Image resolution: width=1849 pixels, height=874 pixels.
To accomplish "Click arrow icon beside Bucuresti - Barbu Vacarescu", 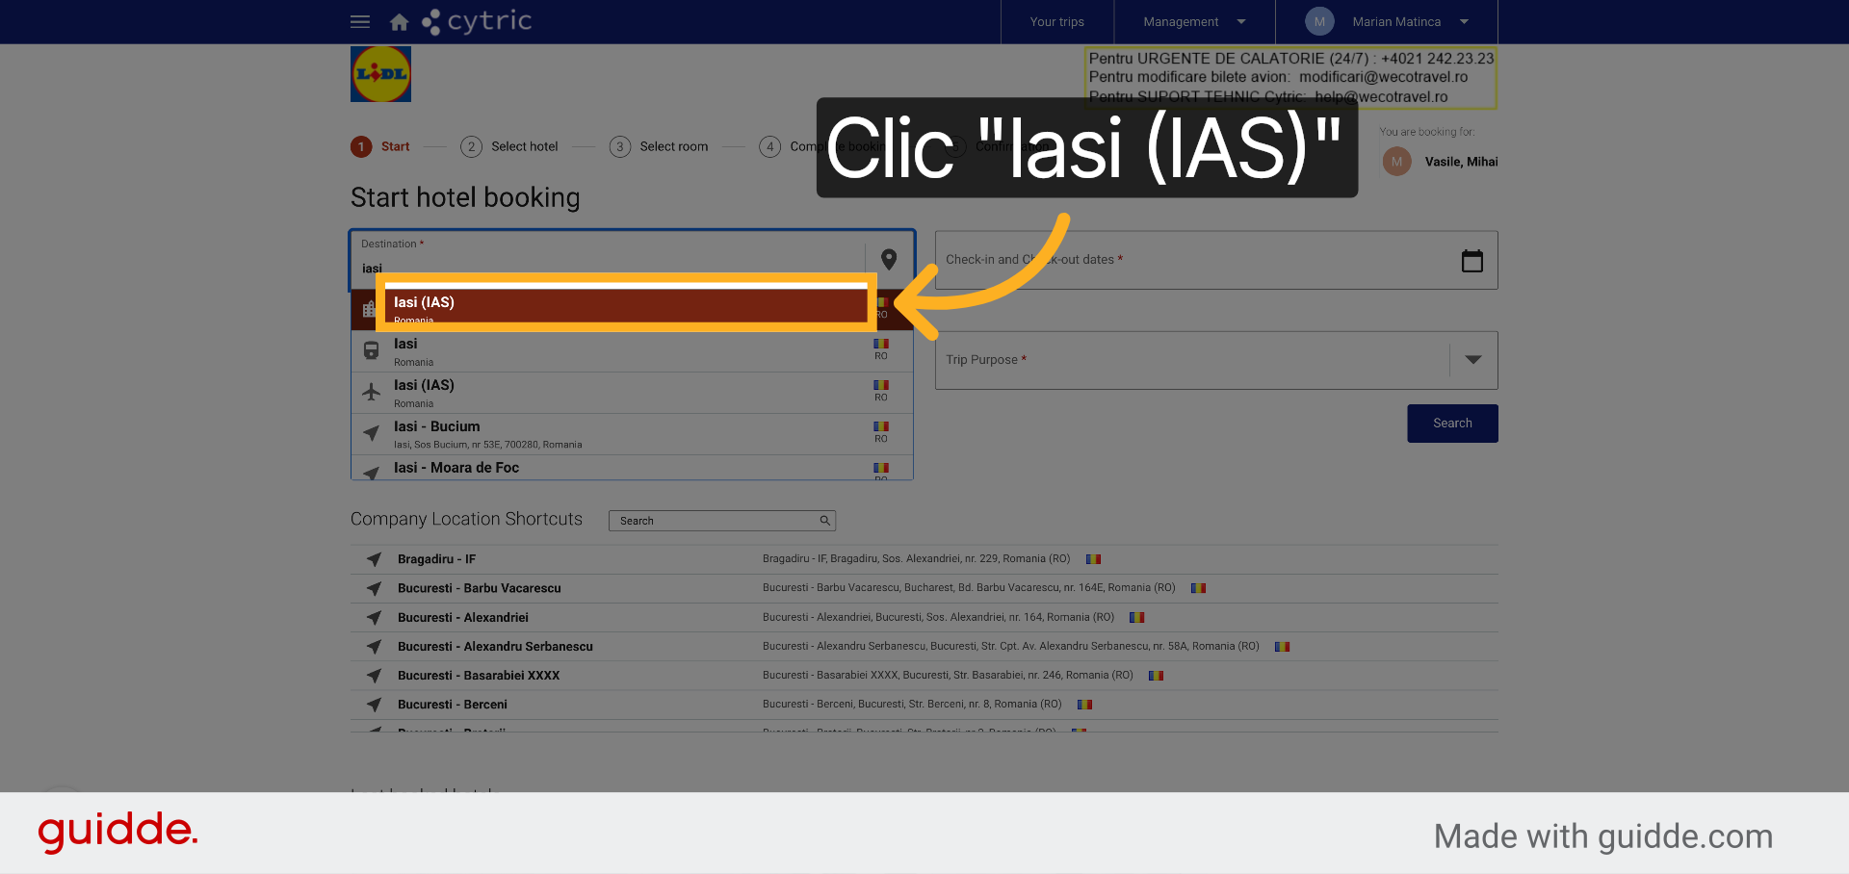I will [x=374, y=588].
